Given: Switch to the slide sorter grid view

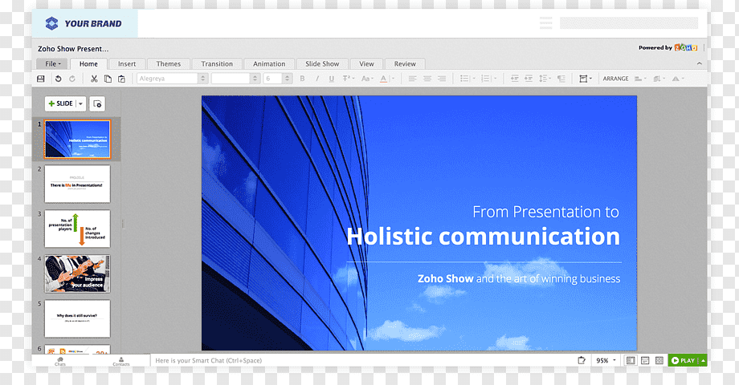Looking at the screenshot, I should point(659,360).
